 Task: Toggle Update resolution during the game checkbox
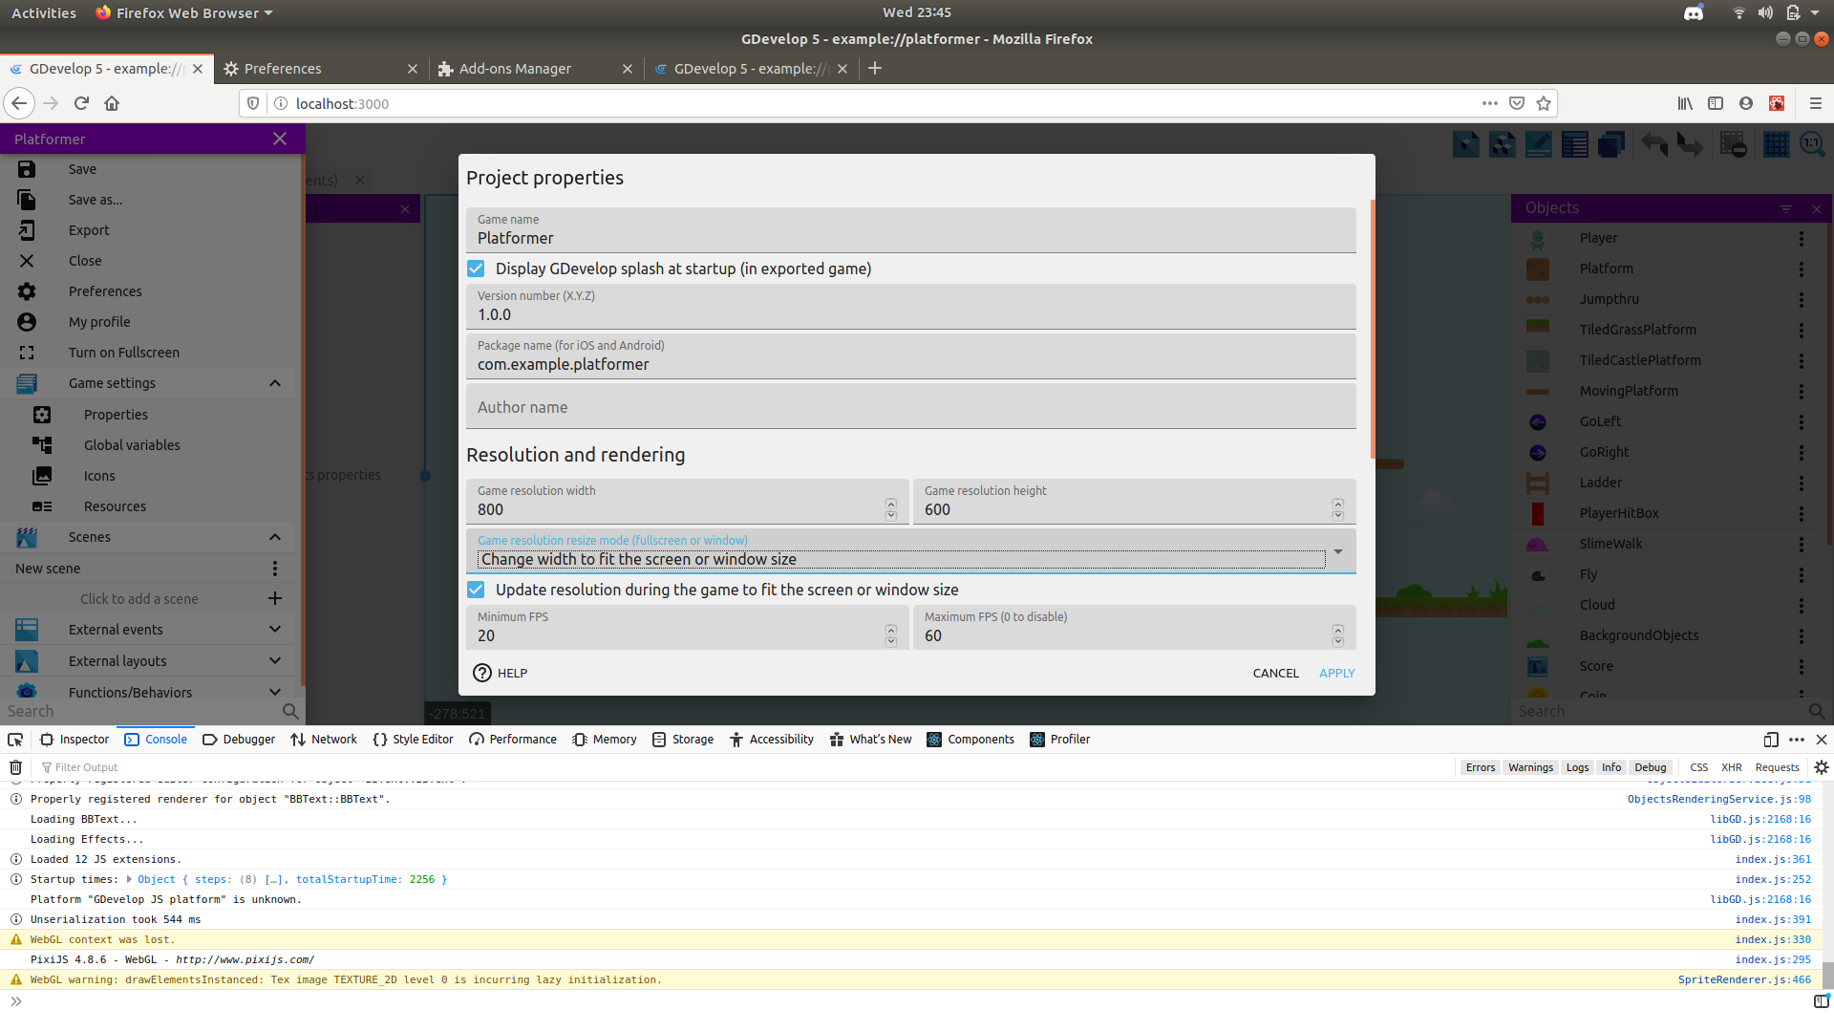[x=476, y=590]
